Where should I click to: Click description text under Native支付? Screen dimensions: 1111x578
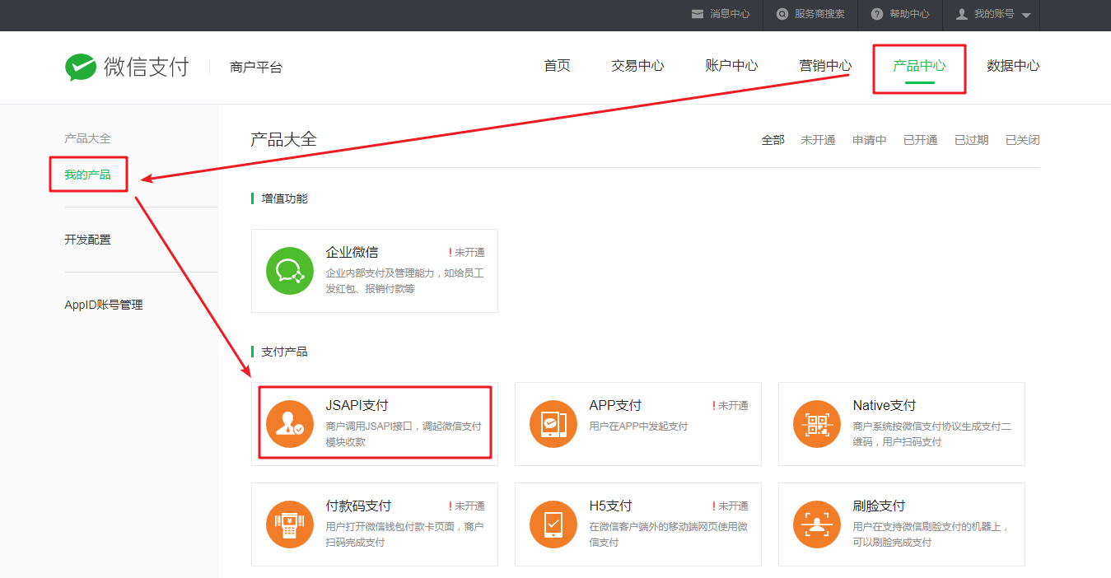(931, 434)
